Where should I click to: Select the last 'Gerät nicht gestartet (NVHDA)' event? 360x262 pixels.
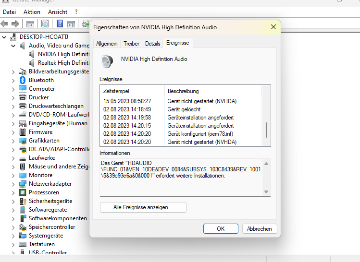point(181,142)
